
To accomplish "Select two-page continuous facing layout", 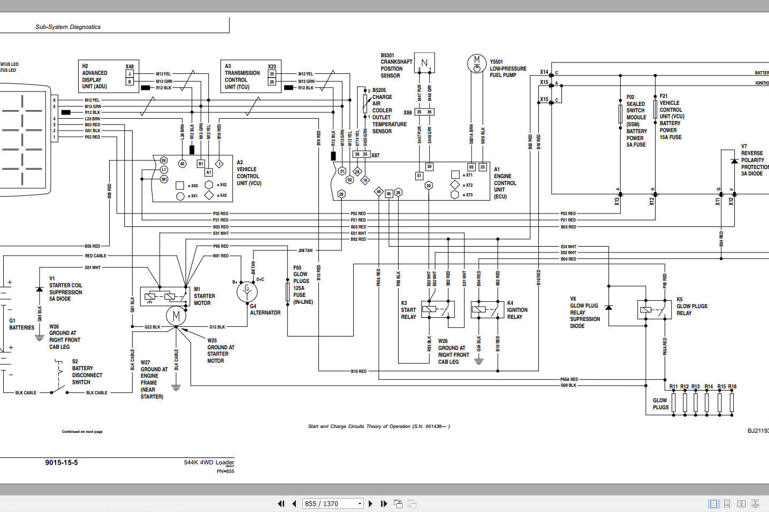I will point(755,503).
